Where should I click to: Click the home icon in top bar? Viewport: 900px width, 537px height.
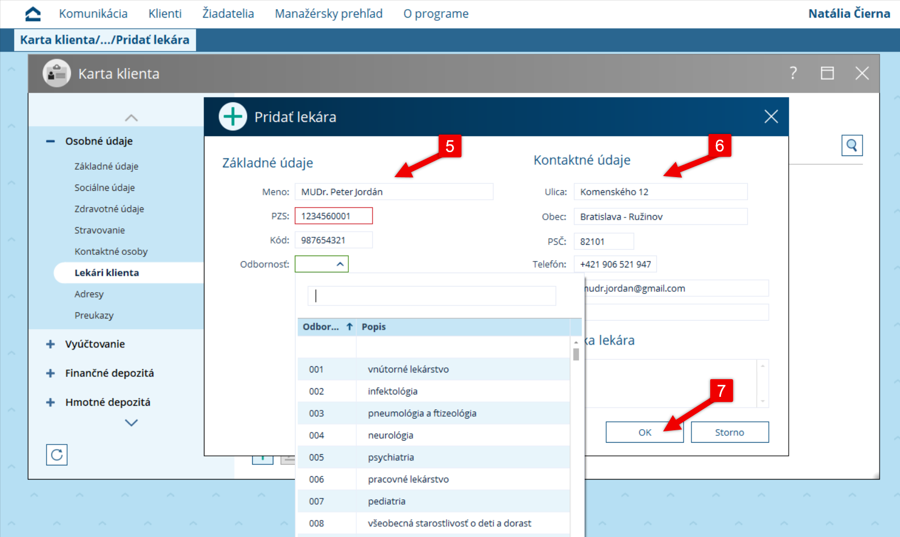point(33,14)
